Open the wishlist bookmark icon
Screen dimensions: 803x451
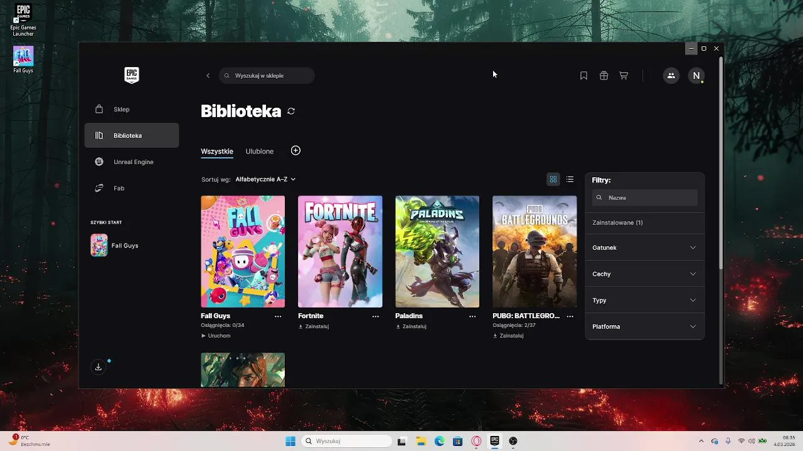(x=583, y=76)
